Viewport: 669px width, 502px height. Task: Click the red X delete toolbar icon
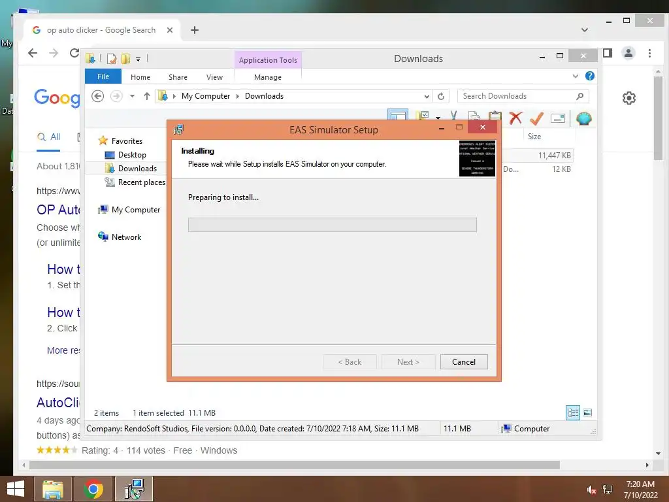pos(515,118)
